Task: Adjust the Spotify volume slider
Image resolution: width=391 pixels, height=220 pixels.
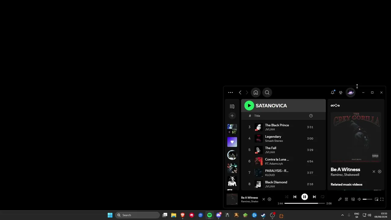Action: click(x=367, y=199)
